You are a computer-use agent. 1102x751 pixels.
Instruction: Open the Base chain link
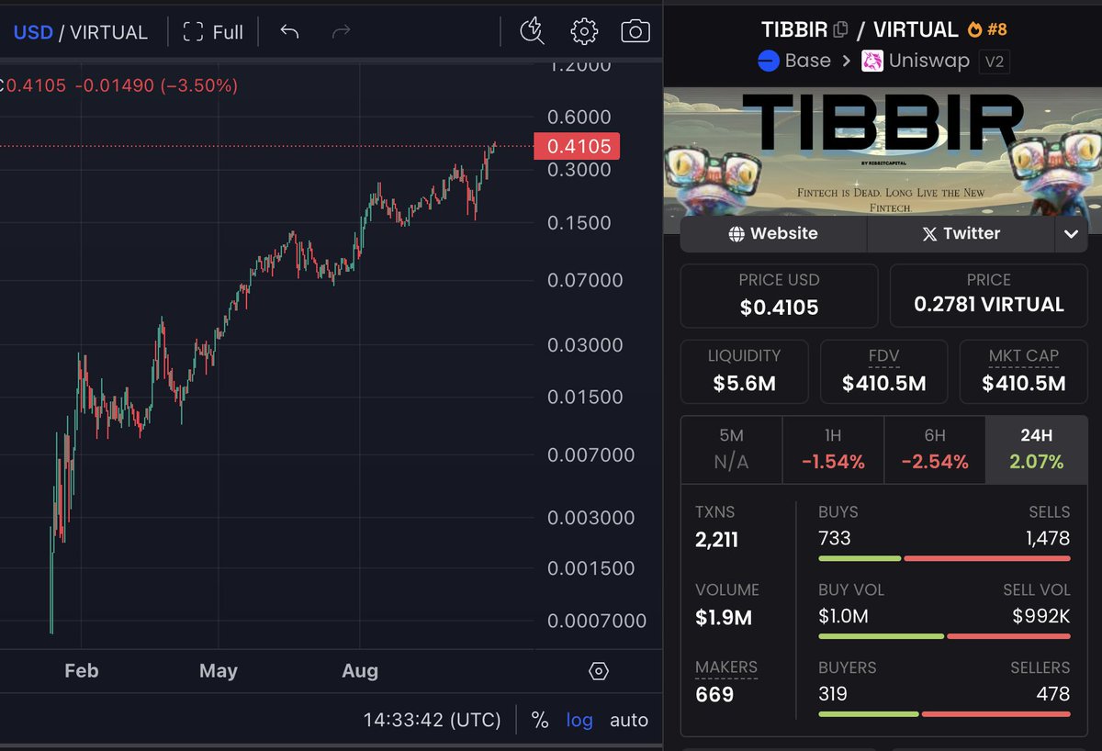793,61
